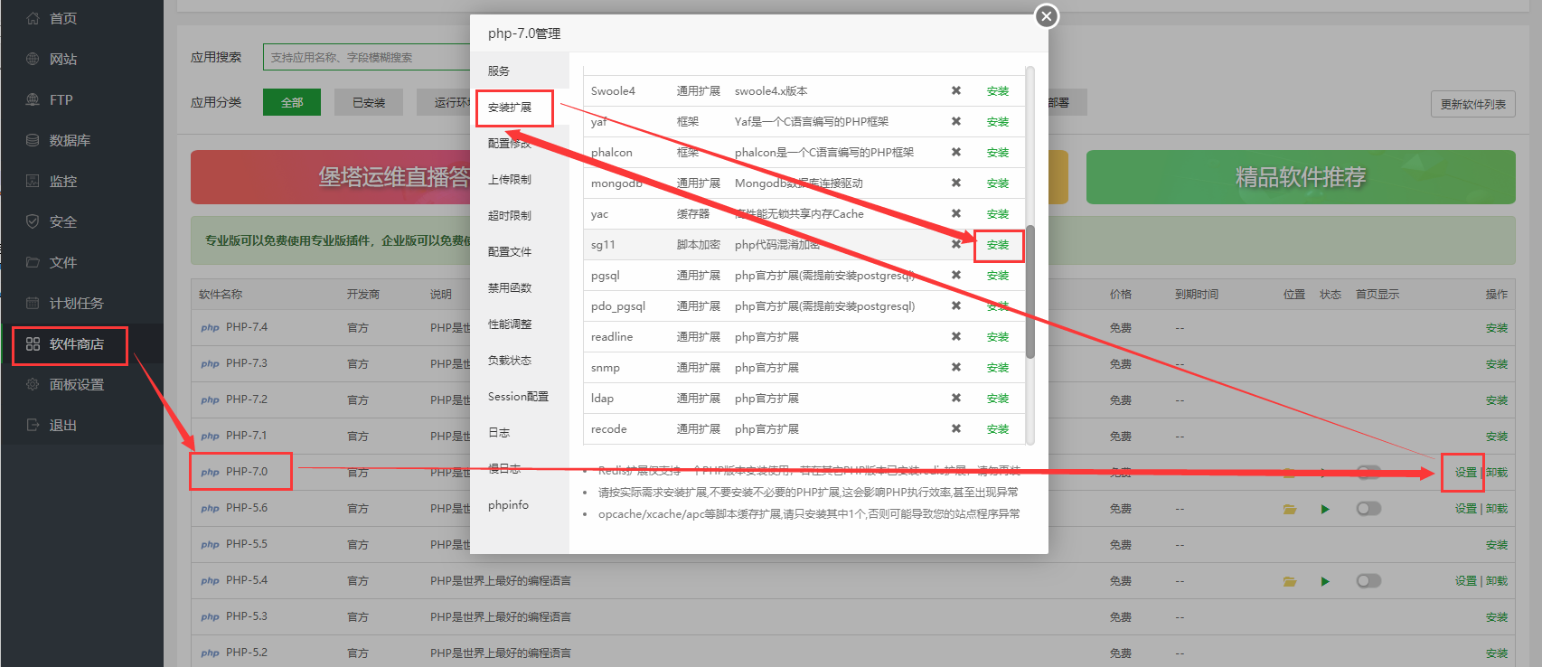Install the sg11 extension
Image resolution: width=1542 pixels, height=667 pixels.
coord(998,245)
